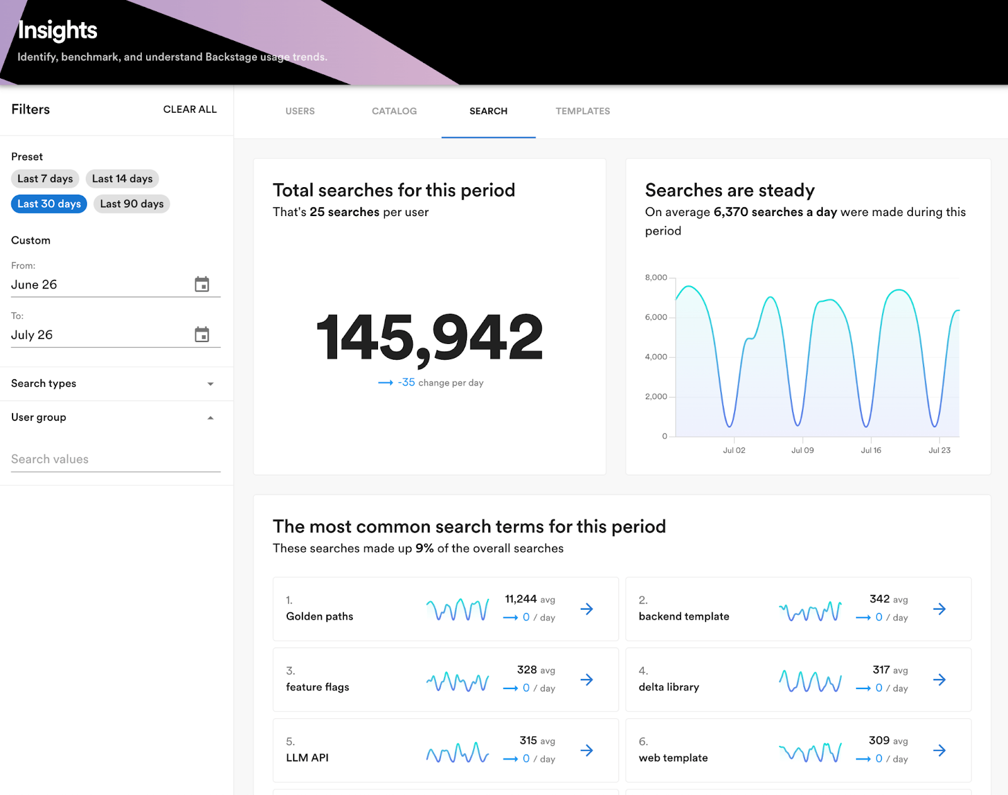Open the CATALOG tab

[394, 111]
